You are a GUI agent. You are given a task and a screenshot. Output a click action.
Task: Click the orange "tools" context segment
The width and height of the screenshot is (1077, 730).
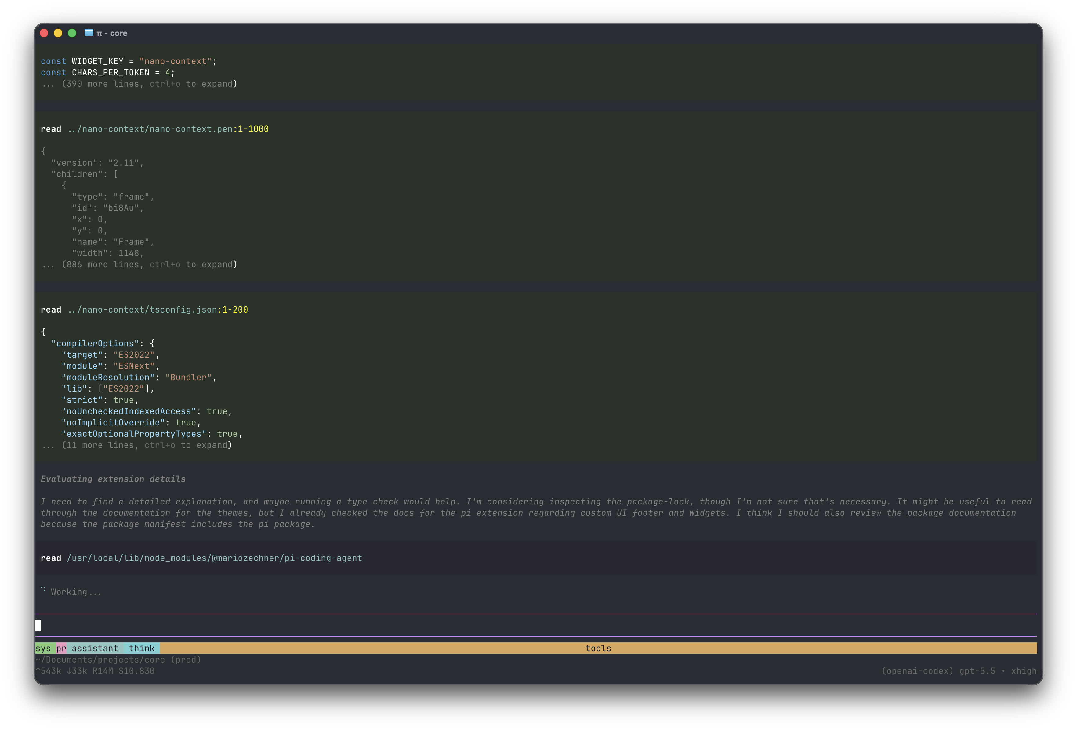tap(598, 649)
